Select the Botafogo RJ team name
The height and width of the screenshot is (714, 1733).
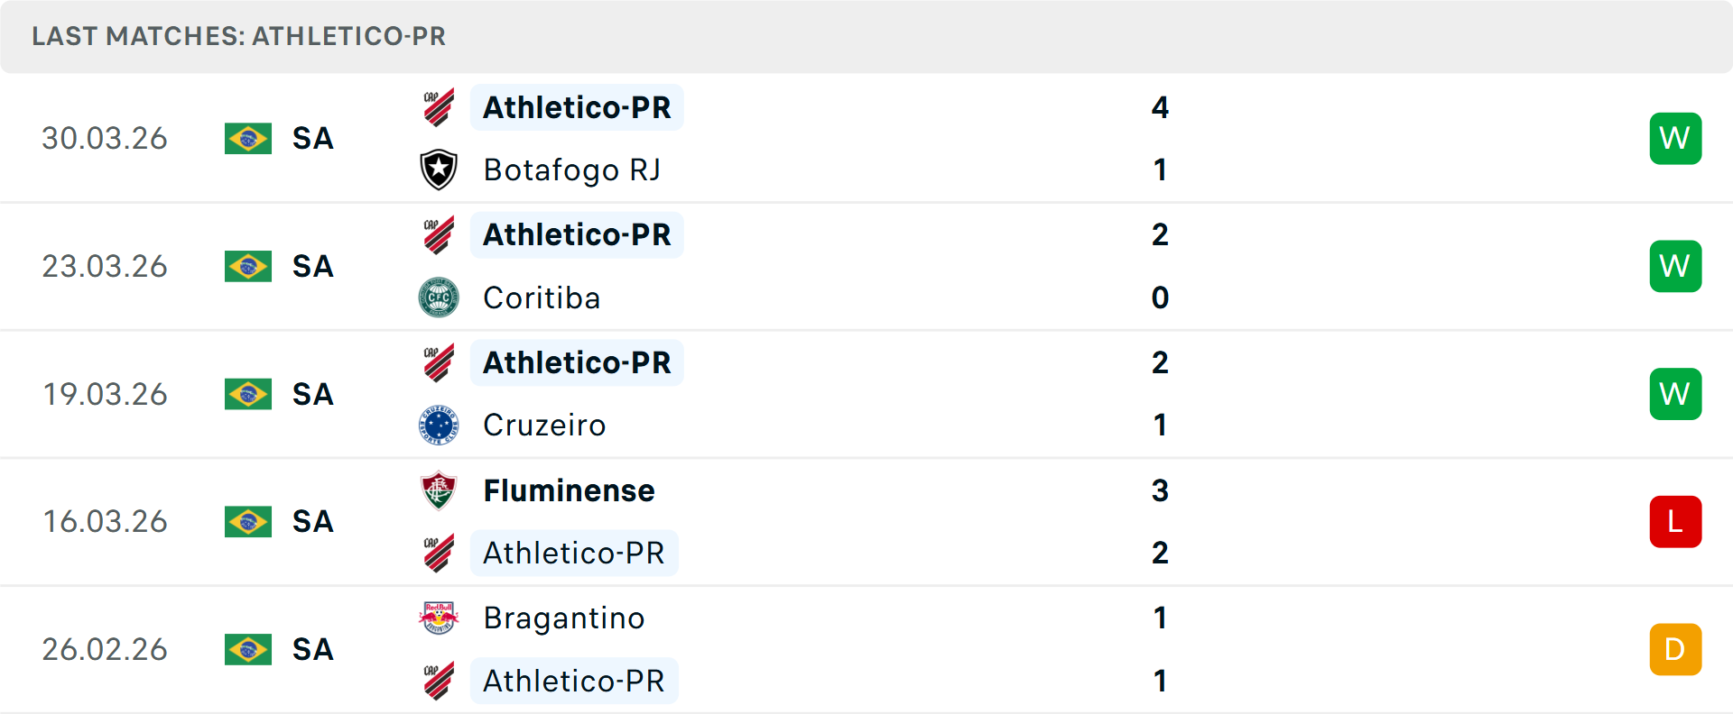[572, 169]
